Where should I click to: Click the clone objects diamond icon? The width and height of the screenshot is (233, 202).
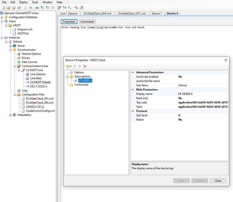[x=76, y=8]
